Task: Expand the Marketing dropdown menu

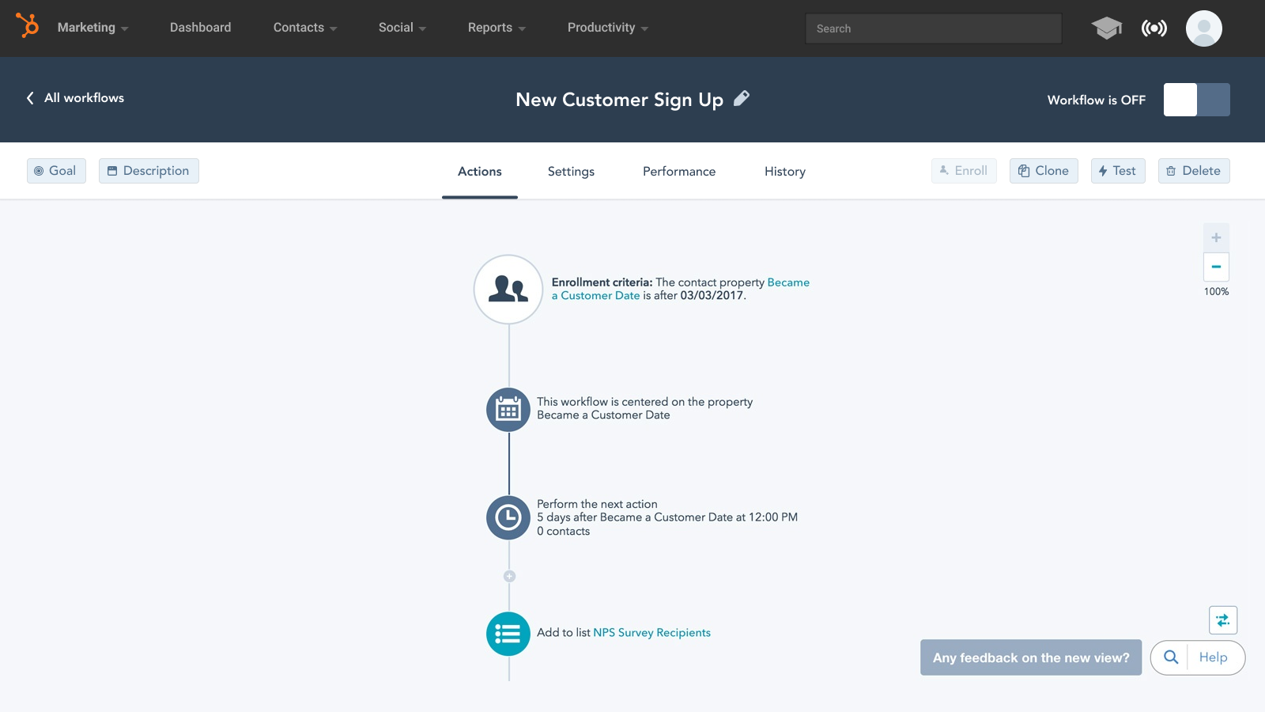Action: coord(93,28)
